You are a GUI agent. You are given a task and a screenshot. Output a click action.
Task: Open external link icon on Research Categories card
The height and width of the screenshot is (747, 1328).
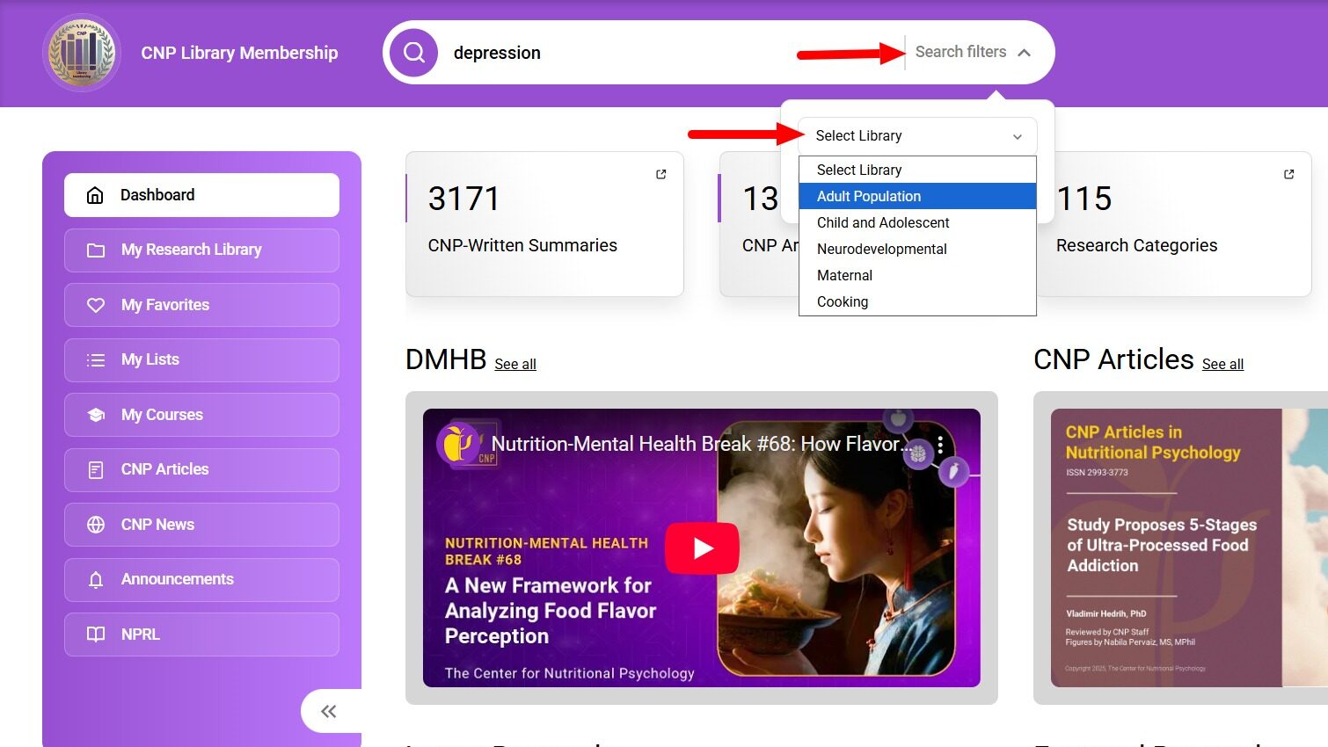point(1288,174)
